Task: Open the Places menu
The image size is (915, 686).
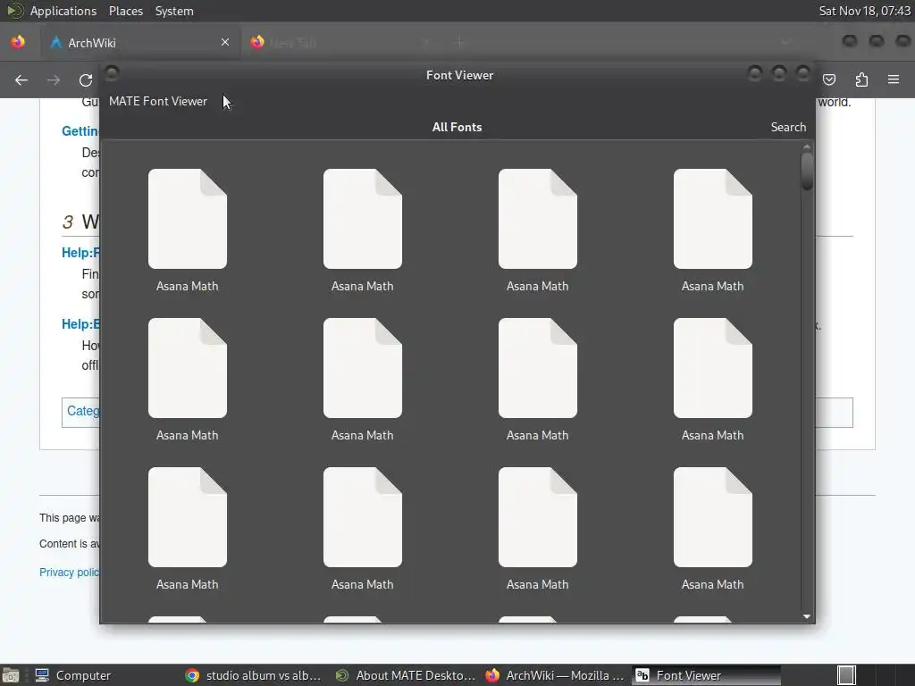Action: 125,11
